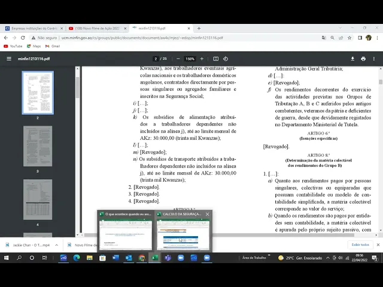Click the horizontal document scrollbar
This screenshot has height=287, width=383.
point(219,235)
